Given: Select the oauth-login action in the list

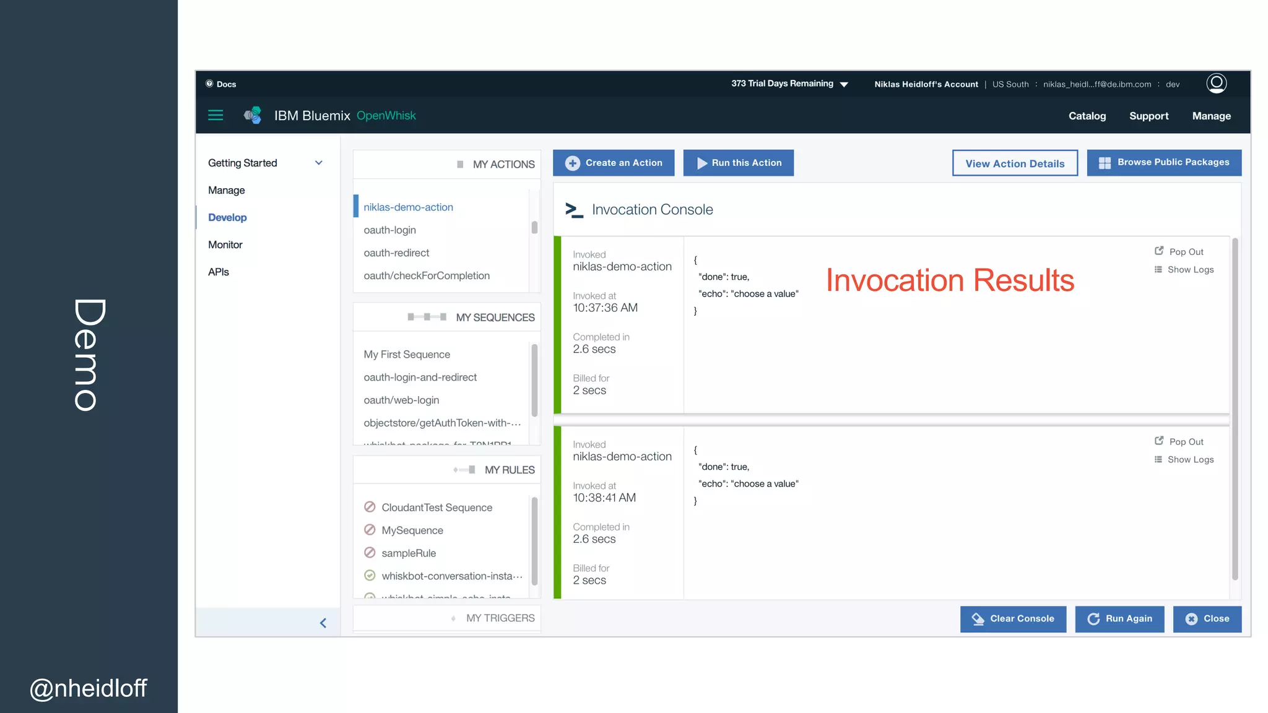Looking at the screenshot, I should 389,230.
